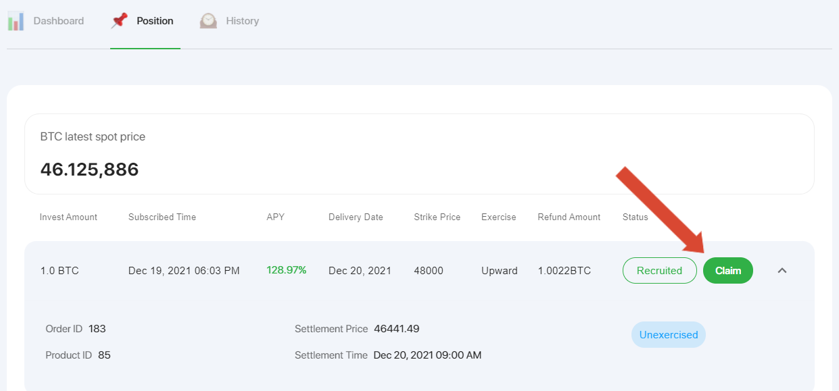This screenshot has height=391, width=839.
Task: Collapse the order row with chevron arrow
Action: pos(782,271)
